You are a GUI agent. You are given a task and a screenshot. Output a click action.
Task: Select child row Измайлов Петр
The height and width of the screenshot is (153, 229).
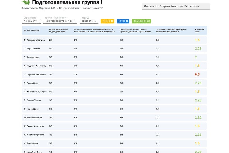pyautogui.click(x=114, y=151)
